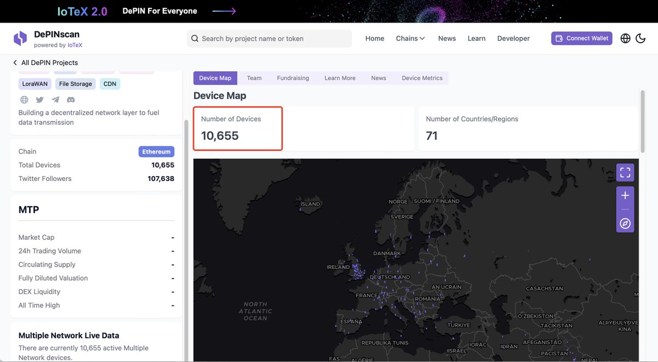Viewport: 658px width, 362px height.
Task: Click the DePINscan logo icon
Action: [20, 38]
